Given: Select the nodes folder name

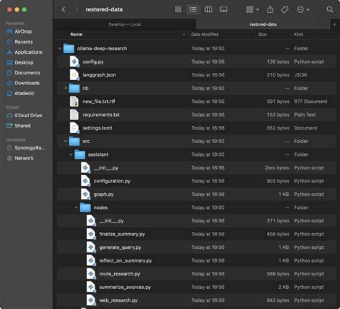Looking at the screenshot, I should point(101,208).
